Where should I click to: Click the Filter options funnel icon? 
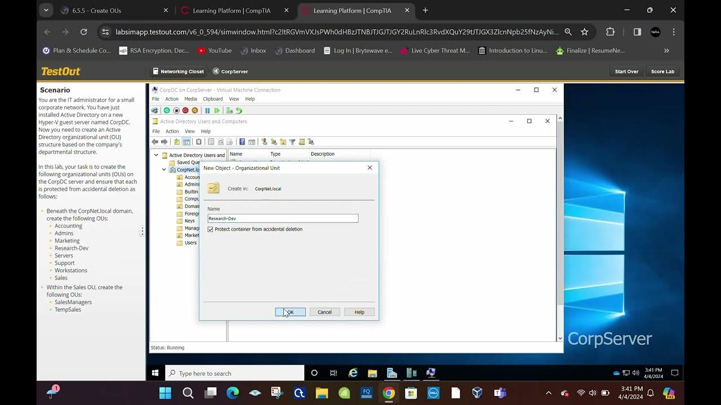(292, 142)
